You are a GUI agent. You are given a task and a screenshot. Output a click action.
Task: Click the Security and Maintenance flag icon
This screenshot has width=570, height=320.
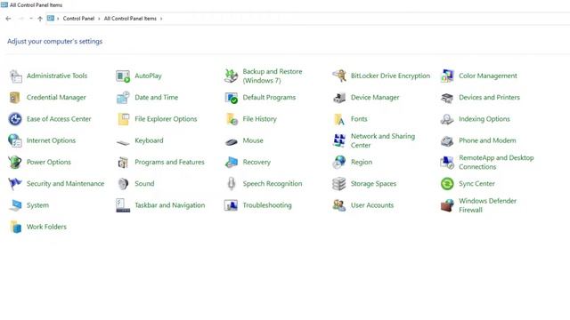[15, 184]
